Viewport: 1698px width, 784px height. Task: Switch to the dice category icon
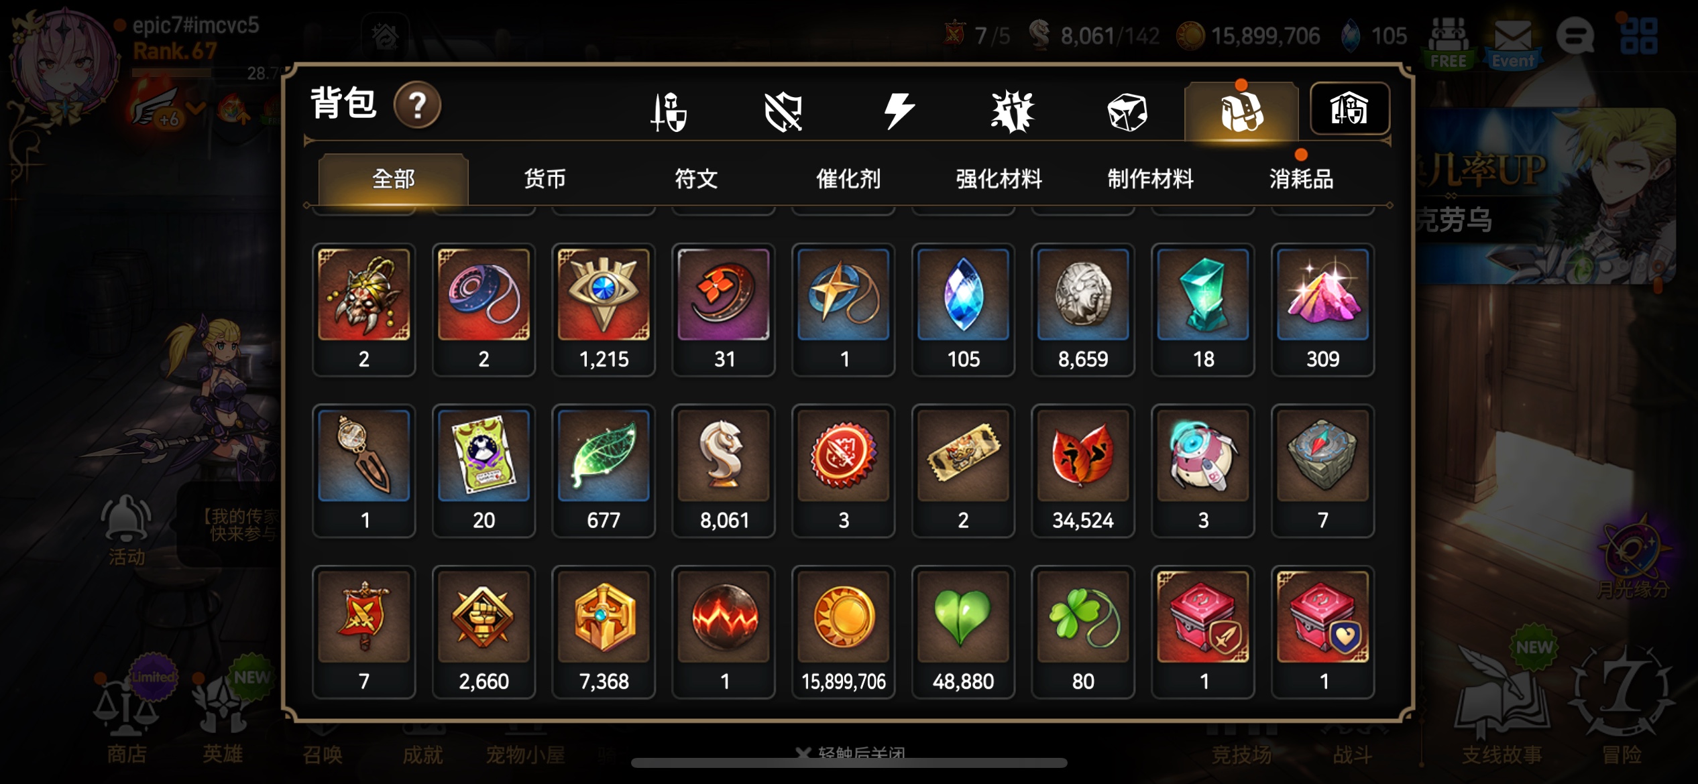pos(1127,112)
